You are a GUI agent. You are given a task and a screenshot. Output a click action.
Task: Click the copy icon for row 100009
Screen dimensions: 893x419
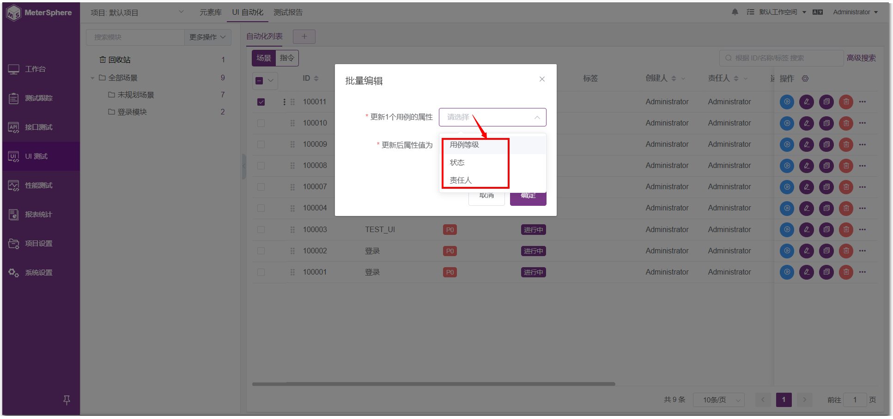pos(826,144)
